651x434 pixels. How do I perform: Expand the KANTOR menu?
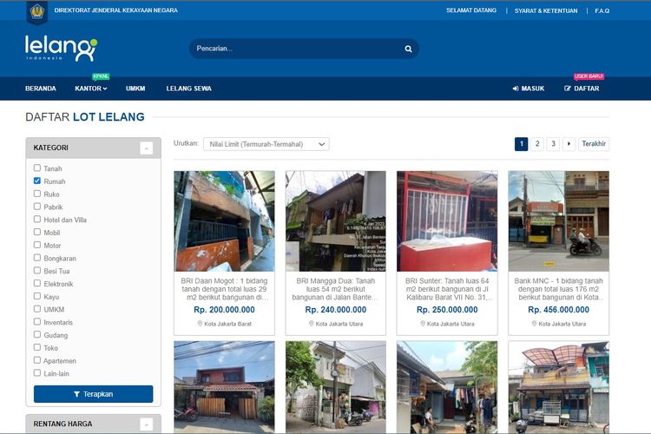91,89
